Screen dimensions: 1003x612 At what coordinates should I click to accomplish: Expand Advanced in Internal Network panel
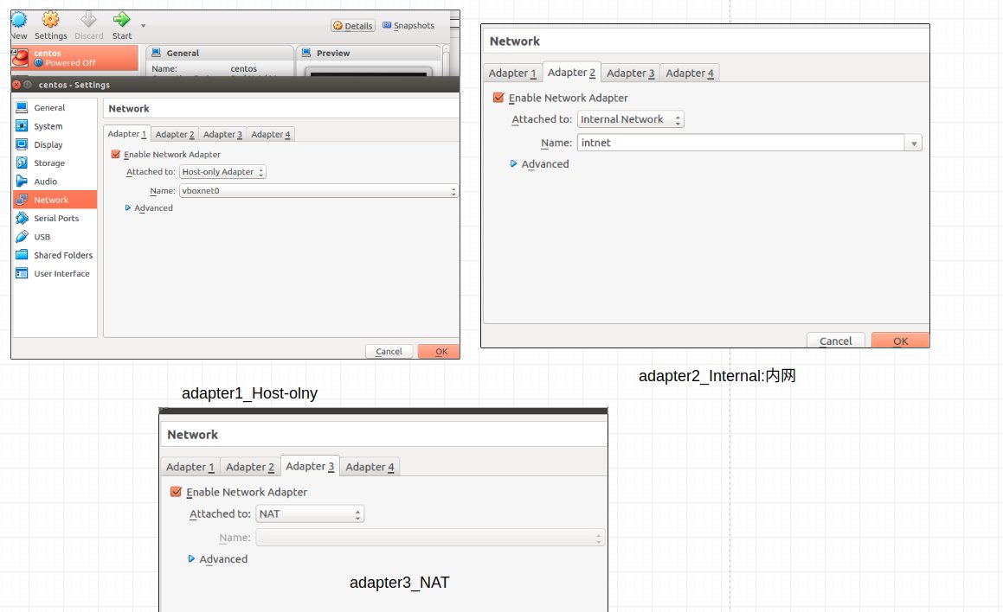click(513, 163)
